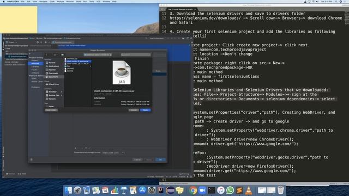Select client-combined sources jar file
Screen dimensions: 349x196
pyautogui.click(x=77, y=61)
